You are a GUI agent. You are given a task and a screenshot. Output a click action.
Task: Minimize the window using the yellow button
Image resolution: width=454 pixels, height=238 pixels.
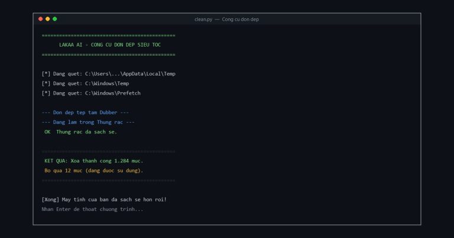click(47, 19)
